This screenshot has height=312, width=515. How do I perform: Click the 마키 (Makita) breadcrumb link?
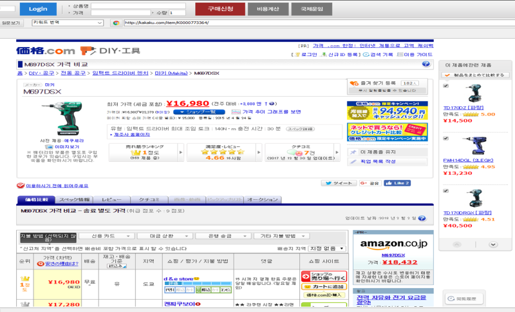point(171,73)
